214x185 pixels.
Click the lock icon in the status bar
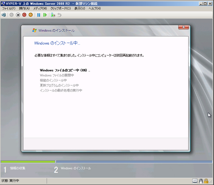(x=206, y=181)
